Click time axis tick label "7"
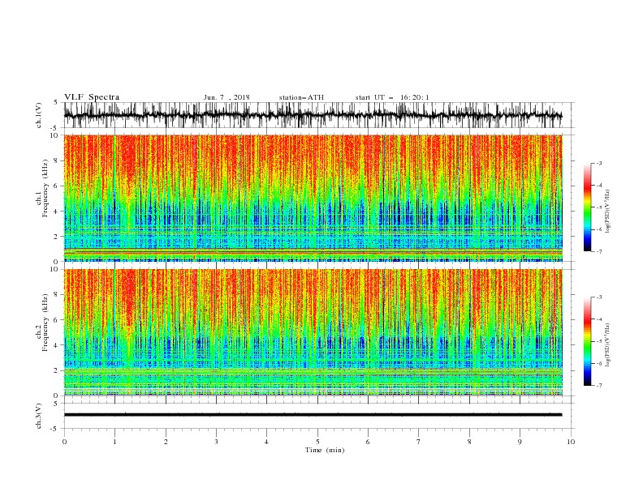This screenshot has width=643, height=496. tap(419, 442)
